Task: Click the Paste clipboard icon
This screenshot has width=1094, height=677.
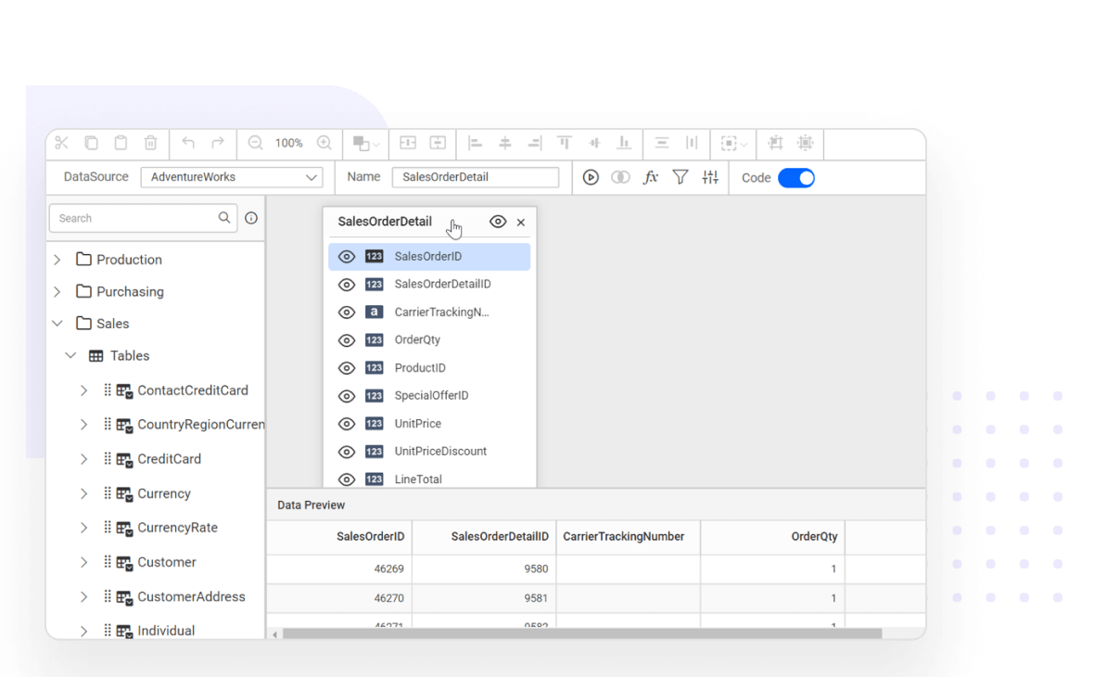Action: [121, 143]
